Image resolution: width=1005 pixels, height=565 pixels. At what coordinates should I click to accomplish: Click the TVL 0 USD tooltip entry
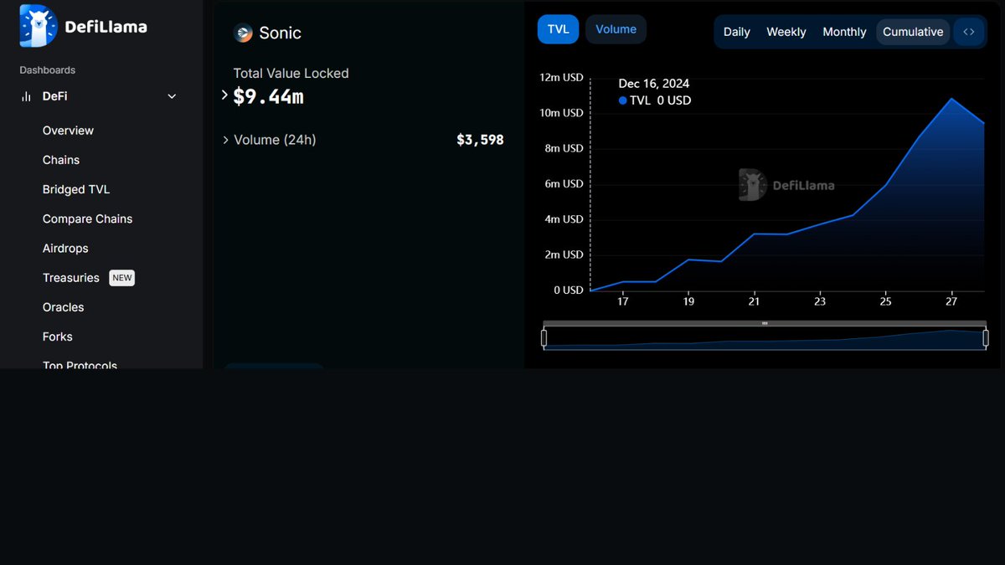(655, 100)
